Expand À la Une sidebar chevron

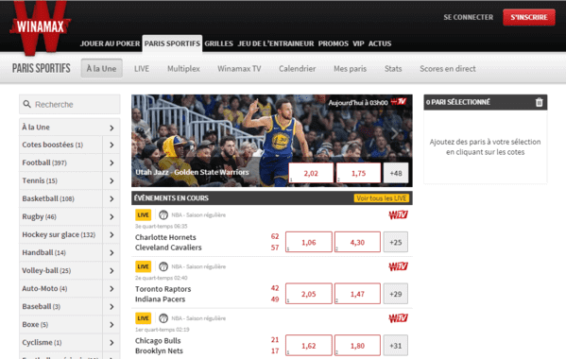tap(111, 128)
